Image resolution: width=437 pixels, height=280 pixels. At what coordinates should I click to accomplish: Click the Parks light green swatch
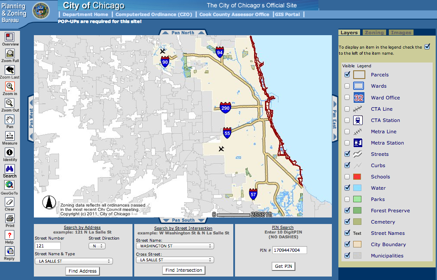click(x=357, y=199)
